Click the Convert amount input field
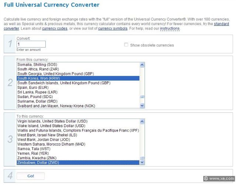 pyautogui.click(x=31, y=44)
